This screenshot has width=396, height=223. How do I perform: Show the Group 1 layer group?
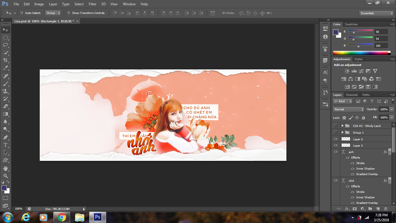coord(336,132)
